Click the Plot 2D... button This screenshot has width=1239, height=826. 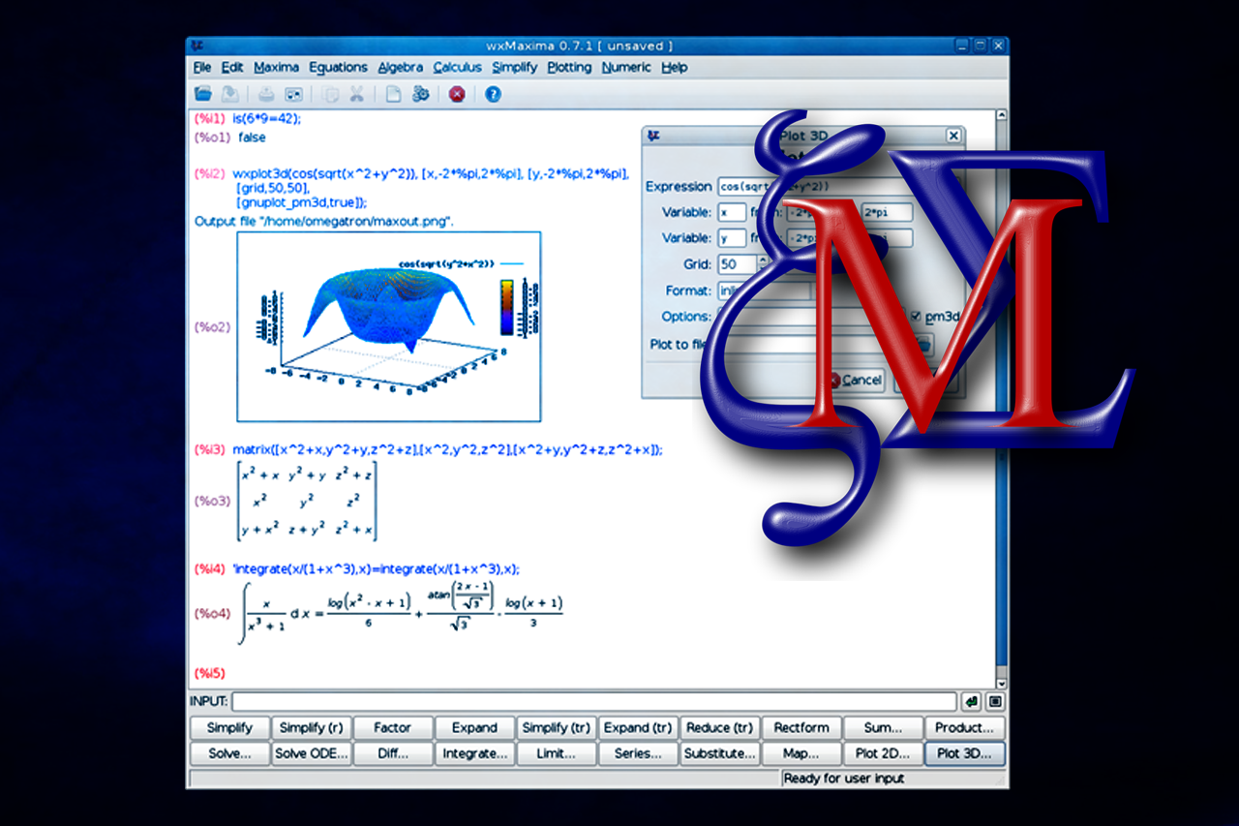coord(883,753)
